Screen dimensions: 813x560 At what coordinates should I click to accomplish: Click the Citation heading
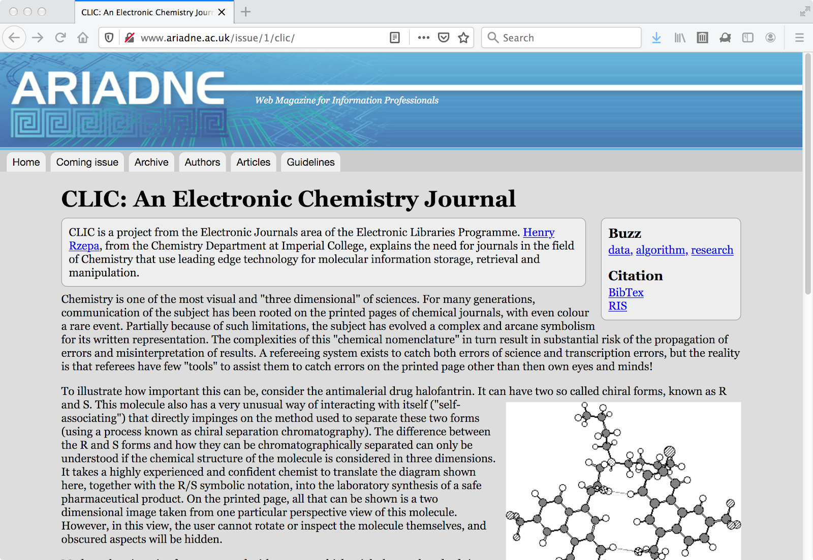click(x=636, y=275)
